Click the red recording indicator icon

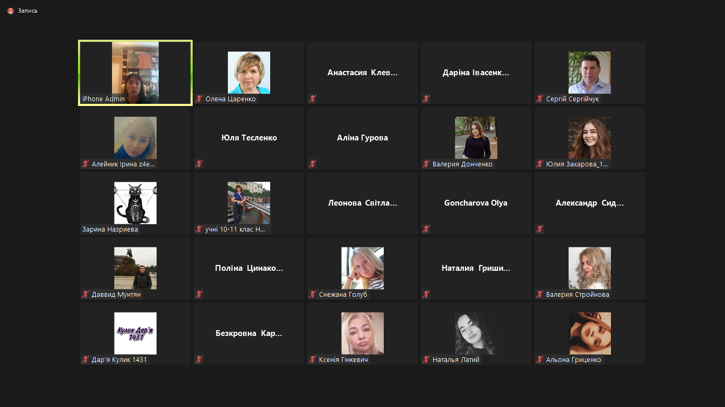[11, 11]
